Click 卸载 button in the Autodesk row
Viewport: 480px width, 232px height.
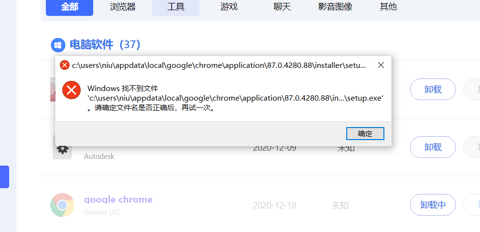[433, 147]
